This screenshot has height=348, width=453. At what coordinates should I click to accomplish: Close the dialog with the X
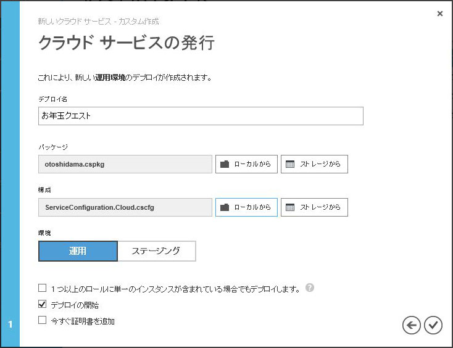pos(439,14)
